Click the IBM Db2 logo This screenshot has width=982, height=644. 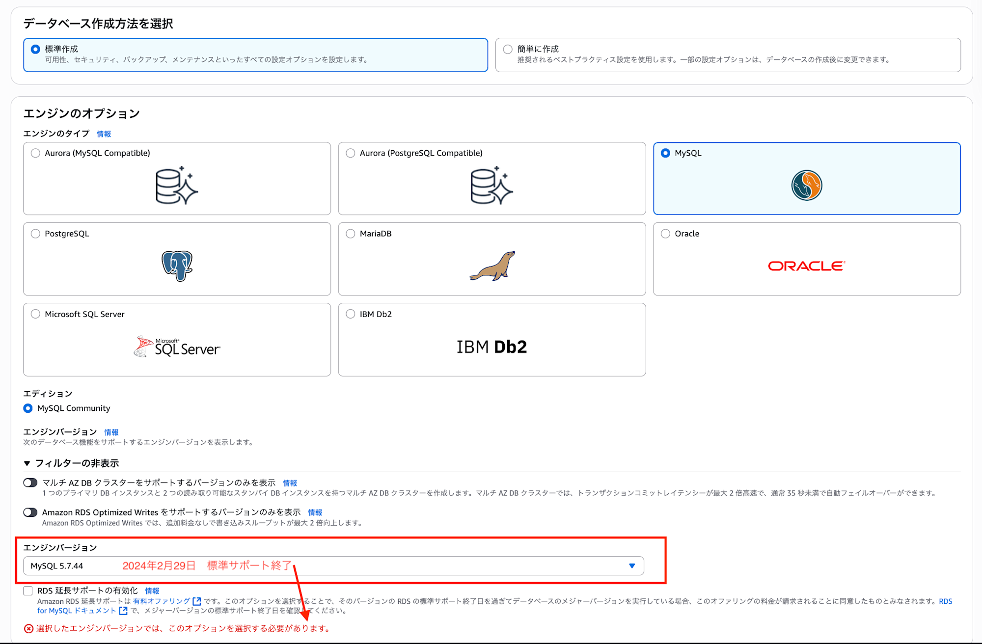point(491,347)
